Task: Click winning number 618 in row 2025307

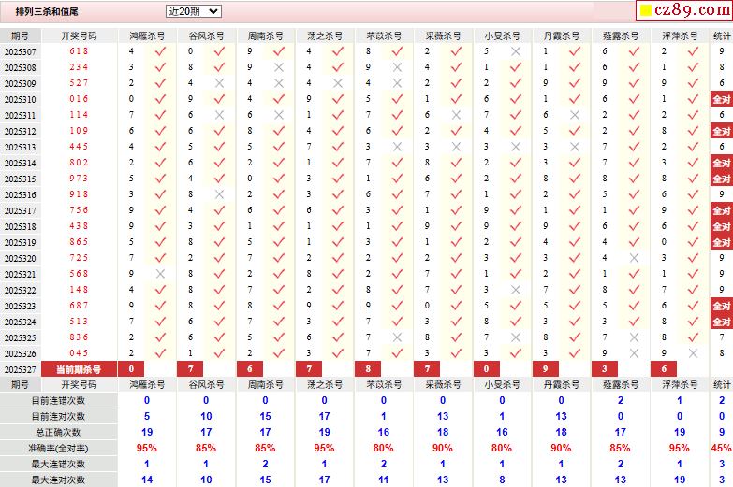Action: [79, 51]
